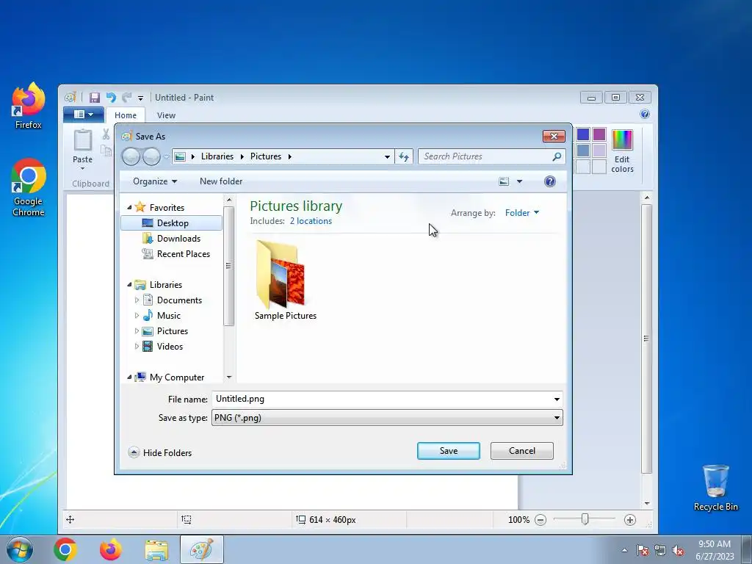Click the navigation pane scroll down arrow
The image size is (752, 564).
click(x=229, y=377)
